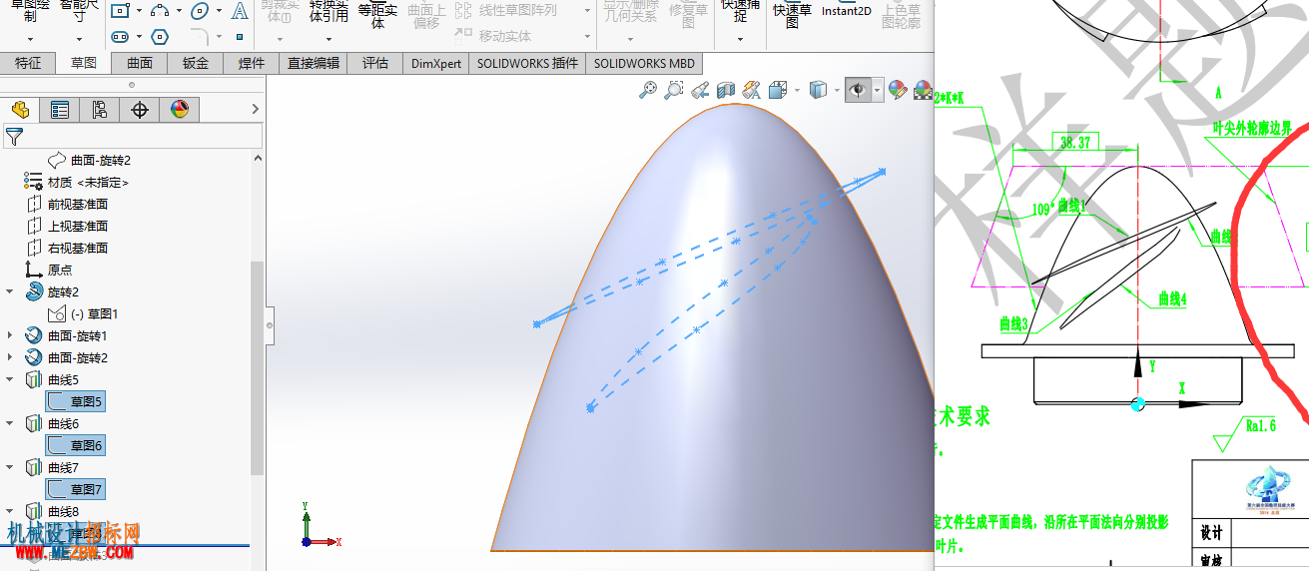Select 草图5 sketch in tree
The width and height of the screenshot is (1309, 571).
(76, 401)
